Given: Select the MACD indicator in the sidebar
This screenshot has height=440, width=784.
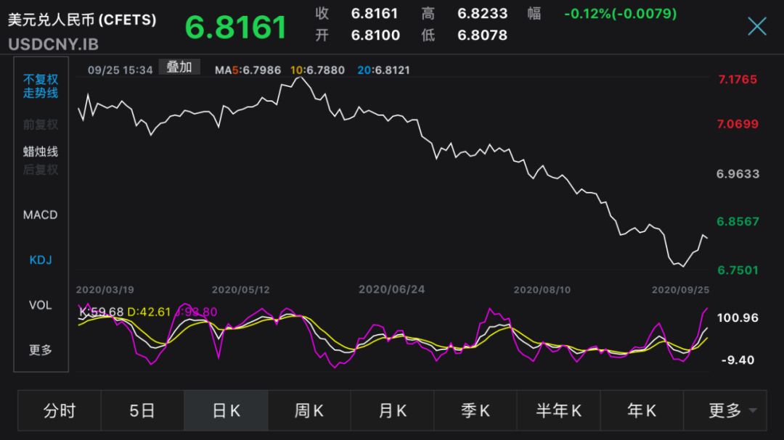Looking at the screenshot, I should (x=40, y=215).
